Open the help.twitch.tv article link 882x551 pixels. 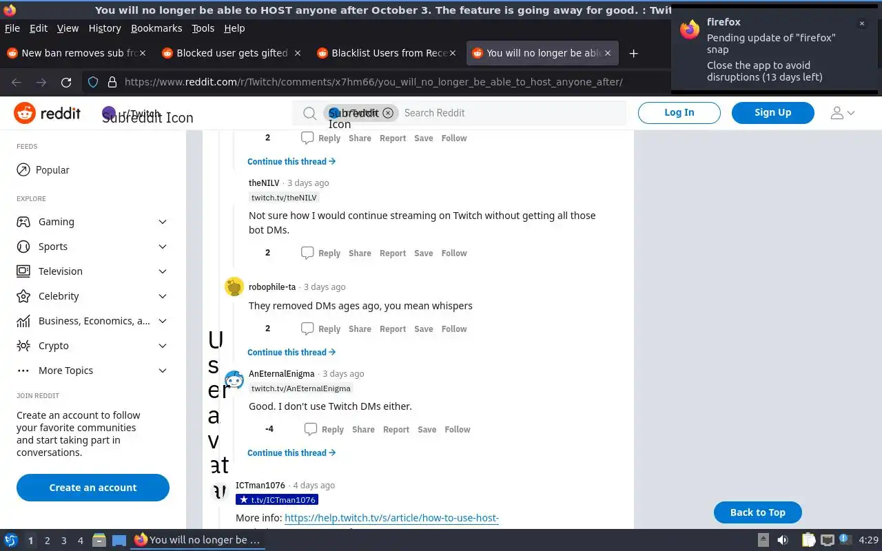(391, 518)
